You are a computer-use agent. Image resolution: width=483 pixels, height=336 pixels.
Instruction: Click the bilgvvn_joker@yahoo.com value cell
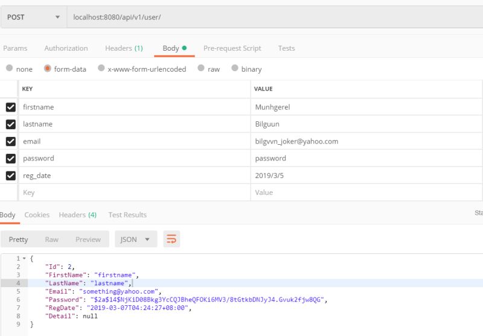point(366,141)
